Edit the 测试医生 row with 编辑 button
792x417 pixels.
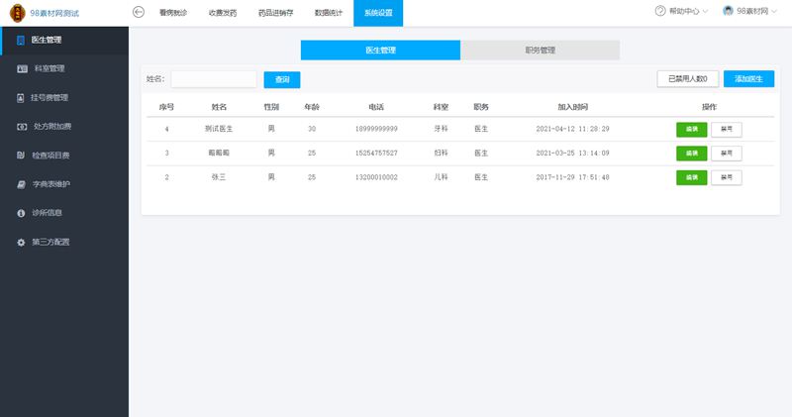point(691,129)
